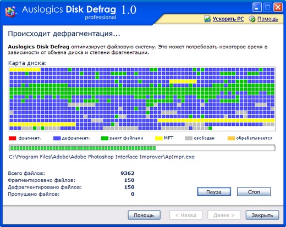Click the green "занят файлами" legend swatch
Image resolution: width=286 pixels, height=227 pixels.
[x=105, y=138]
